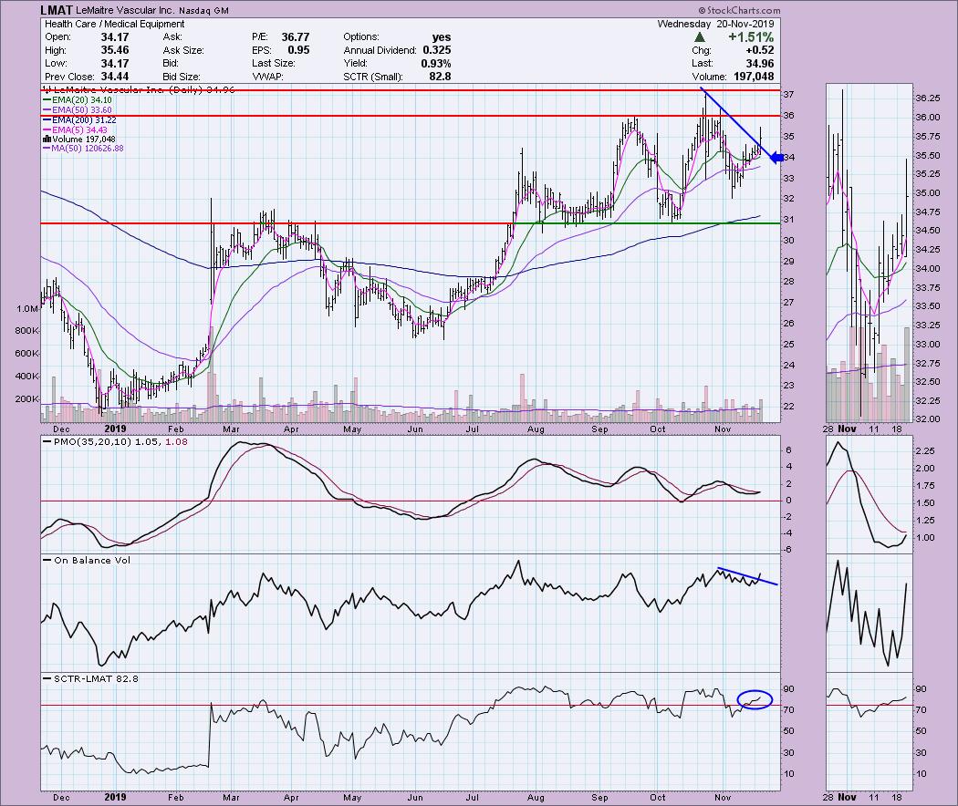This screenshot has height=806, width=958.
Task: Click the Options value yes
Action: (x=441, y=37)
